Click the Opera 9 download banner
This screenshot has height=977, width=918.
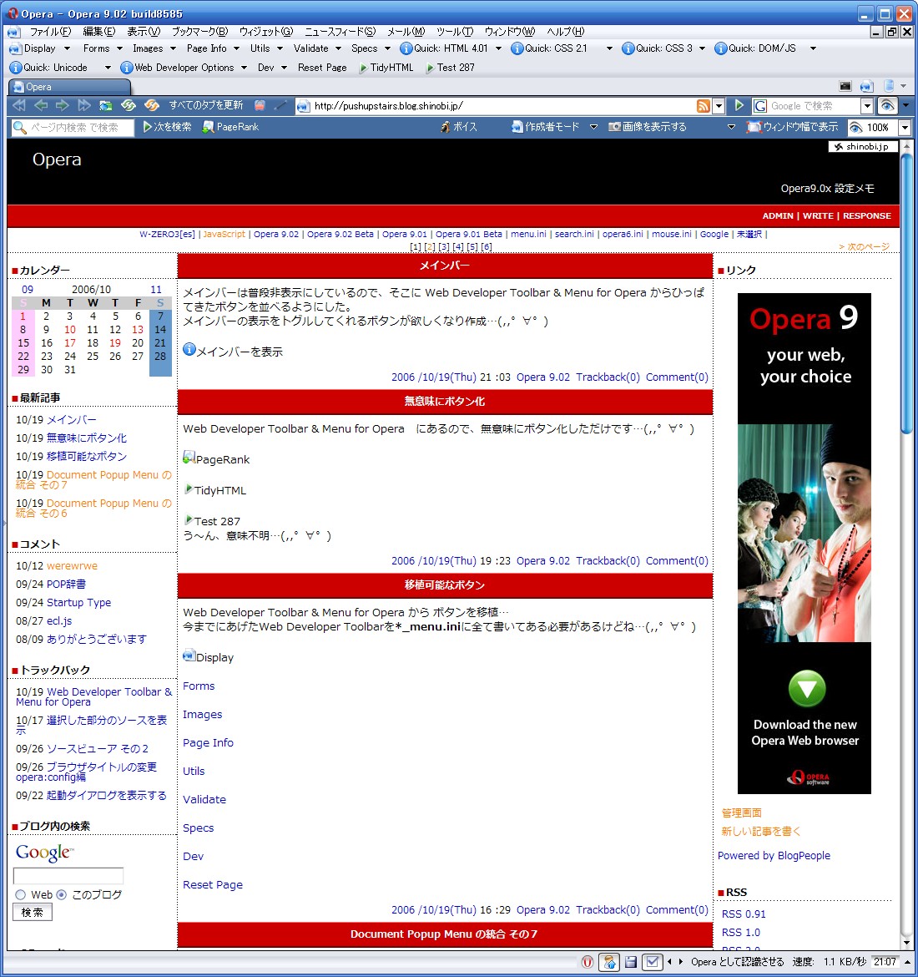tap(804, 544)
